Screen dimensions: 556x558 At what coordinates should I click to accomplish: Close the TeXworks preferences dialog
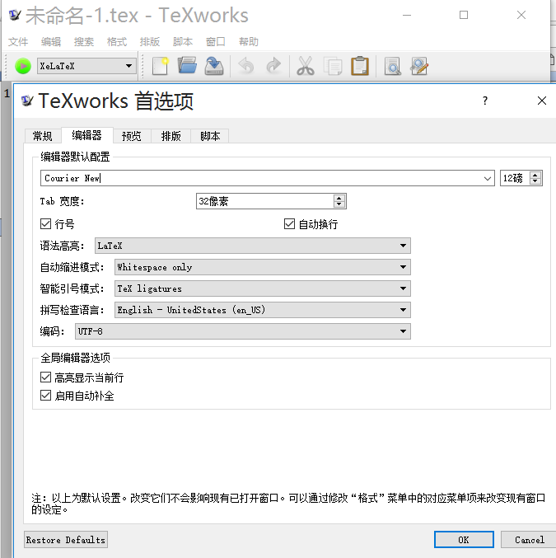tap(542, 101)
